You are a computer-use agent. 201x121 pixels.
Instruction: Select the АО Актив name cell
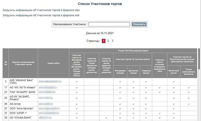pyautogui.click(x=23, y=104)
